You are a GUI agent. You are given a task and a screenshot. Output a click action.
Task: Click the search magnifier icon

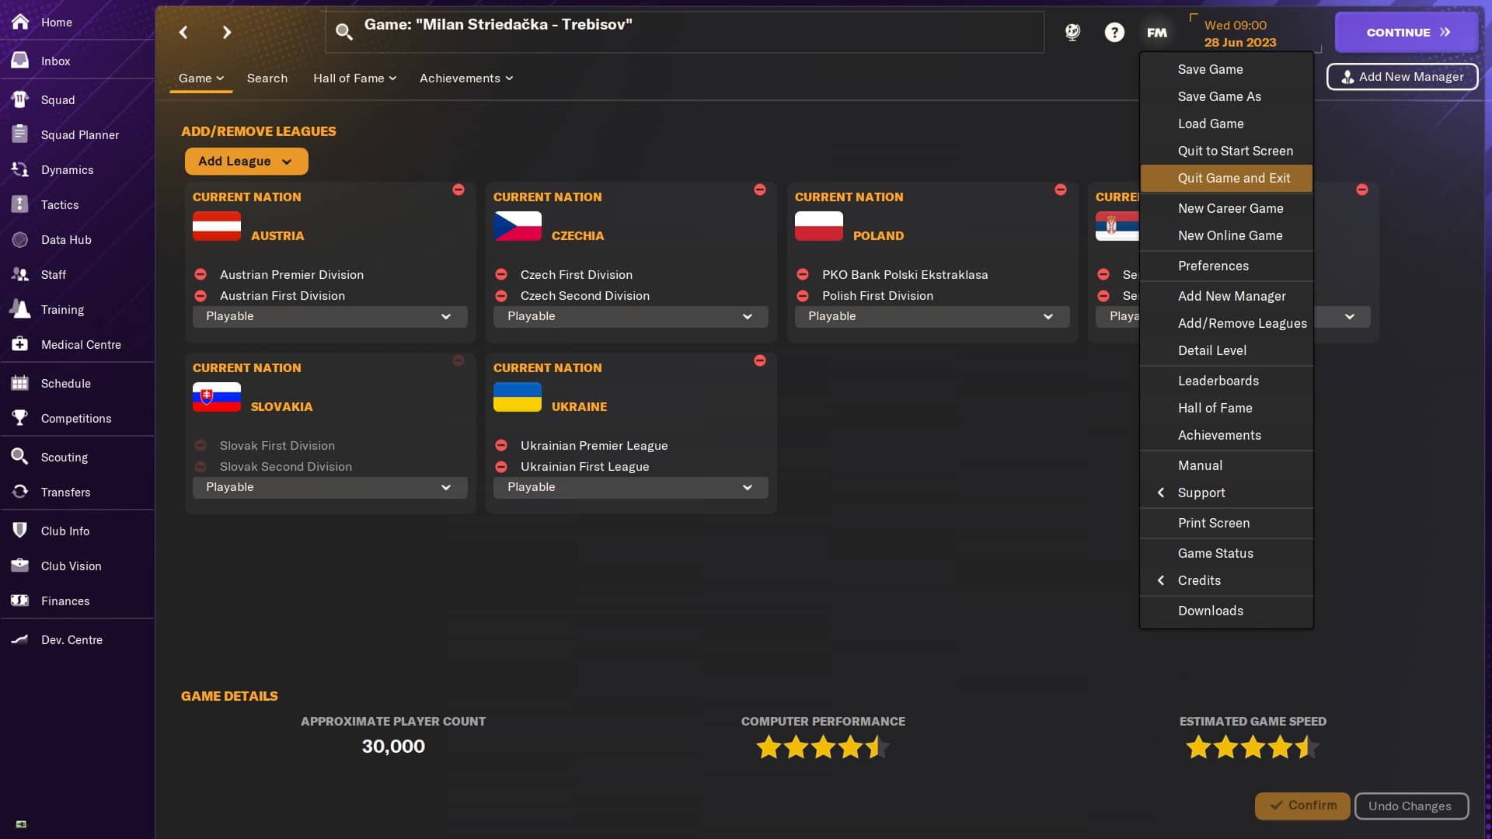pyautogui.click(x=343, y=32)
